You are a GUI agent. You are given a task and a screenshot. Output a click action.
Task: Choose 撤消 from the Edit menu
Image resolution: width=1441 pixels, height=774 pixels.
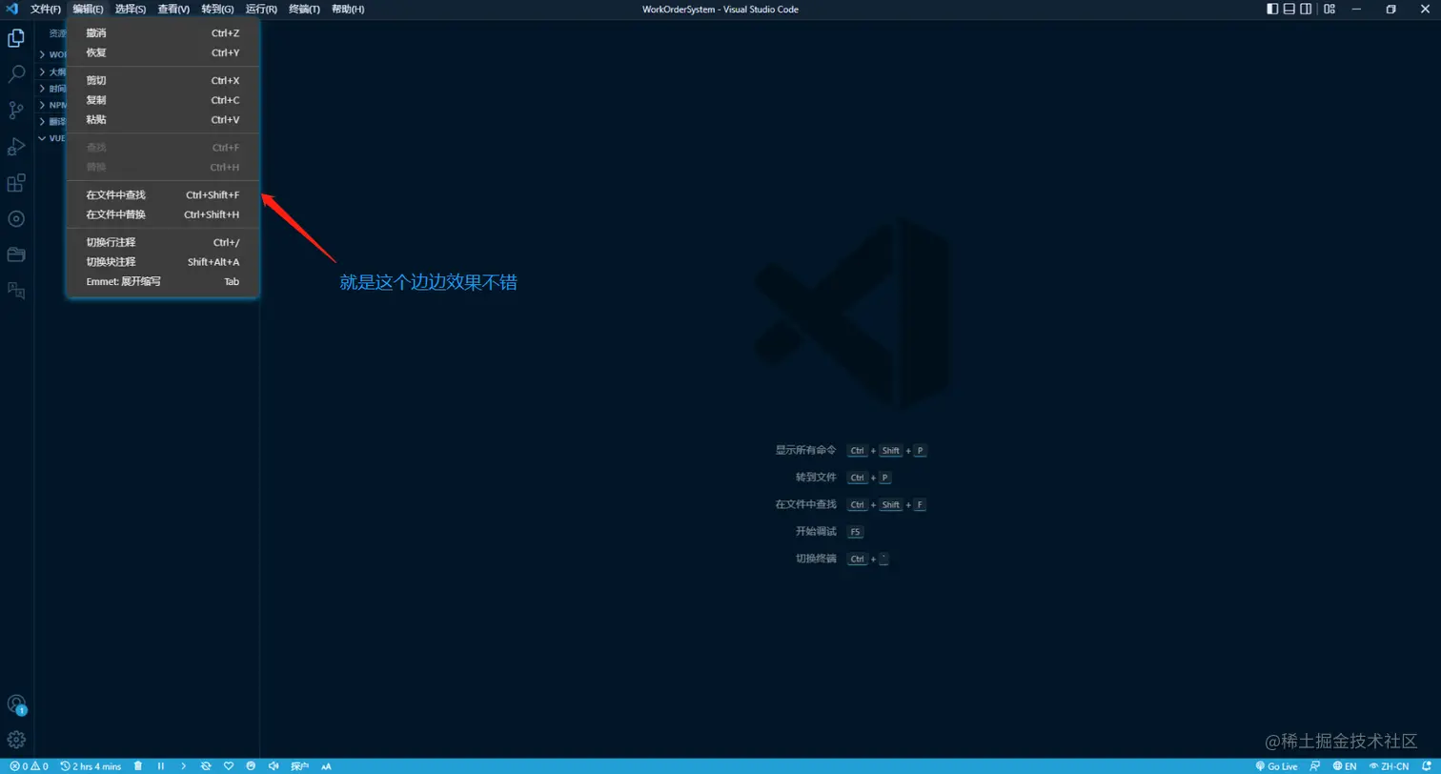tap(163, 33)
